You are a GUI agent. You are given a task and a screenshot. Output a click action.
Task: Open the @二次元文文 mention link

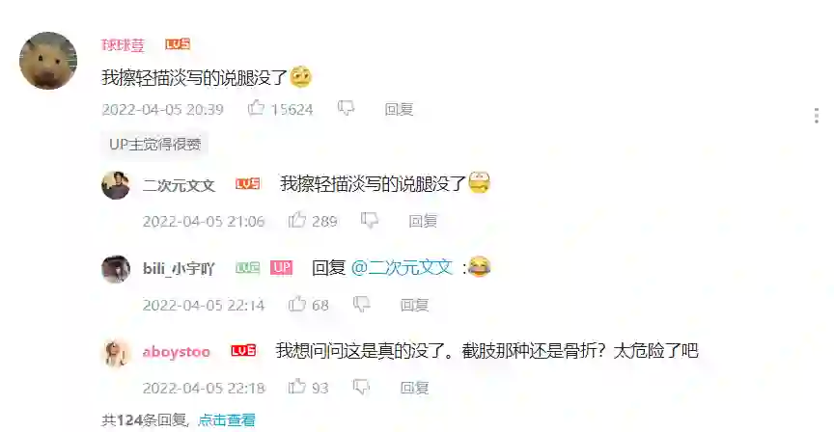[402, 267]
